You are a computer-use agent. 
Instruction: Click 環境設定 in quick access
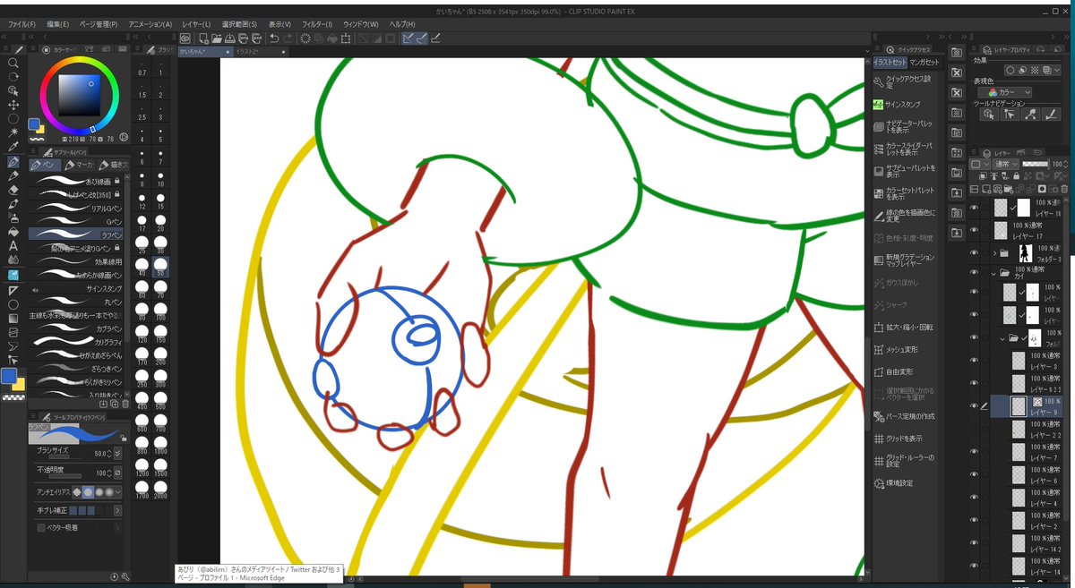904,483
